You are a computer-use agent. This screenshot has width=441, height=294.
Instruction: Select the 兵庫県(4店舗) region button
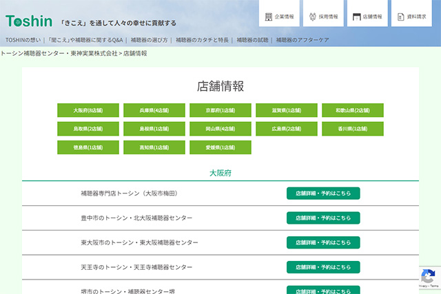(154, 110)
